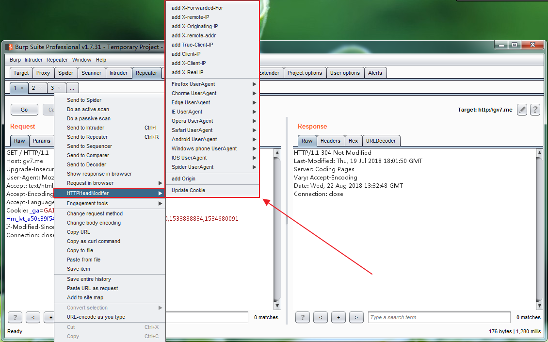The image size is (548, 342).
Task: Go to next match in response search
Action: (x=356, y=317)
